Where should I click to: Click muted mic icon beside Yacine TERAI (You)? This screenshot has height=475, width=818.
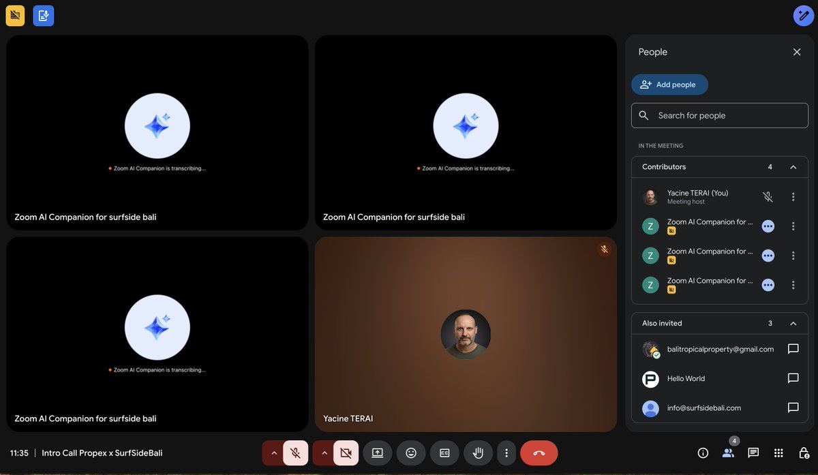(x=768, y=197)
